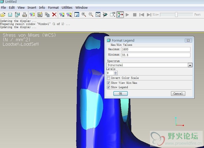Click the Copy result window icon

(x=47, y=14)
